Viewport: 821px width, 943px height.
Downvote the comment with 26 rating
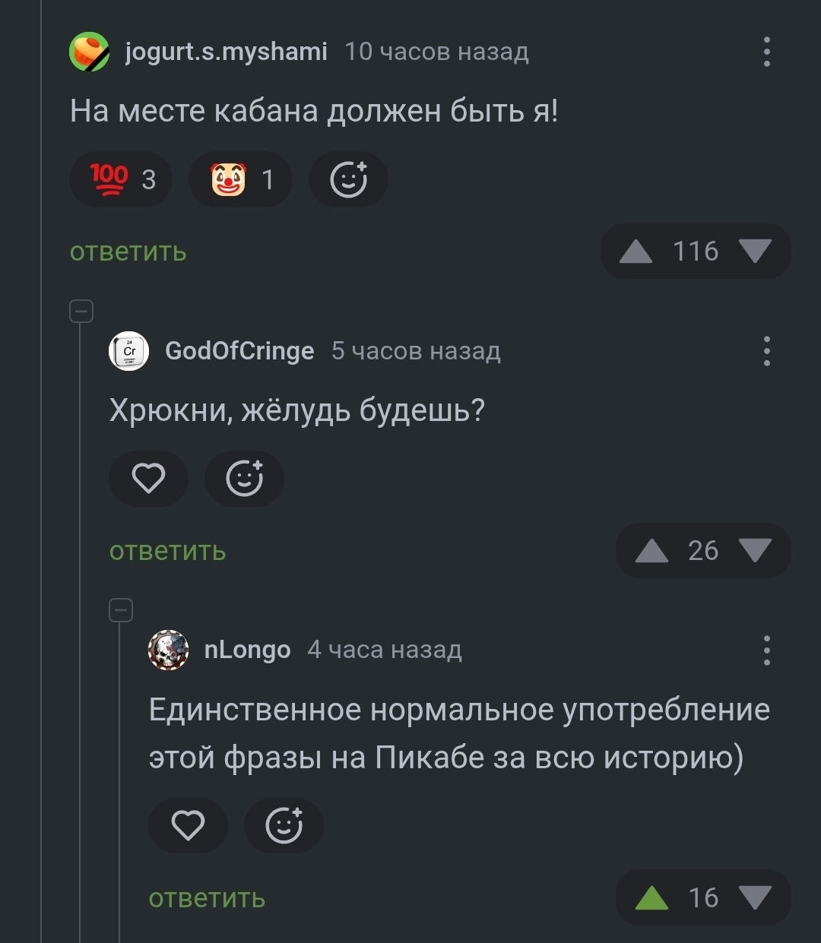(x=755, y=551)
